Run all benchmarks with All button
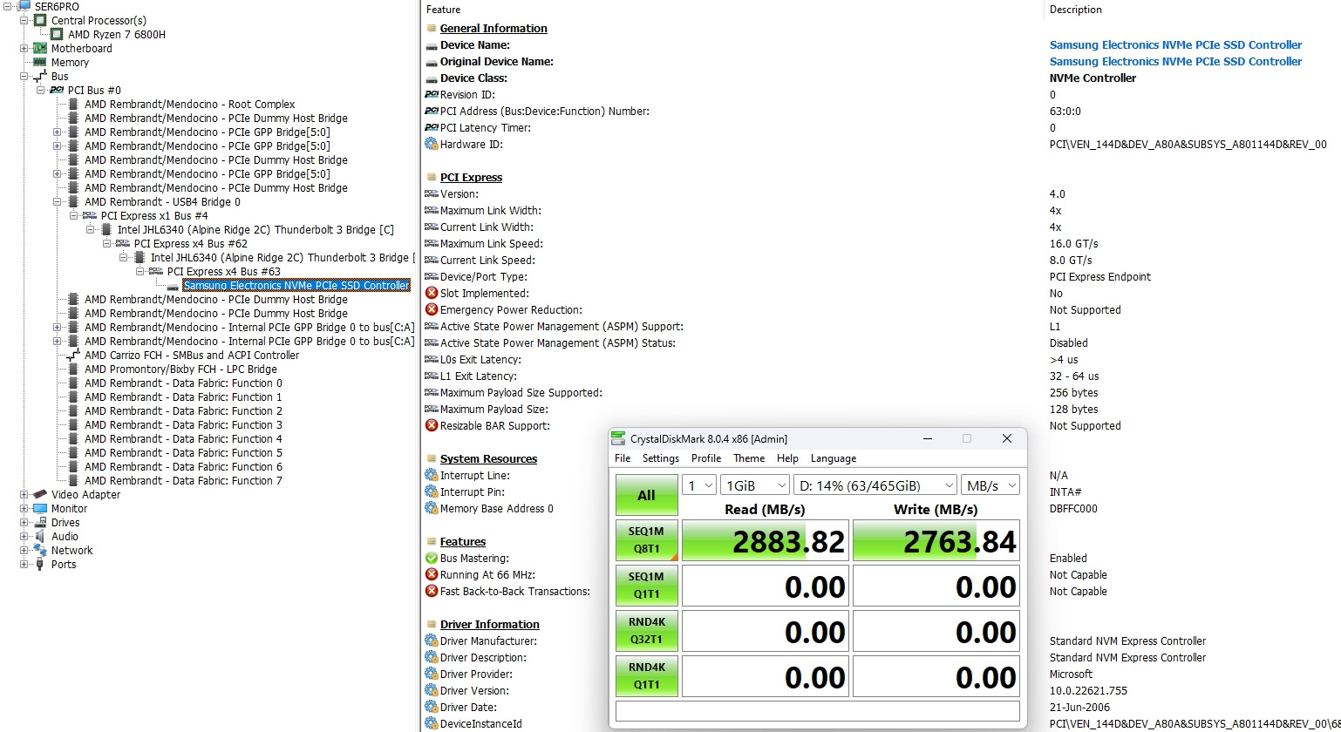The height and width of the screenshot is (732, 1341). coord(646,495)
